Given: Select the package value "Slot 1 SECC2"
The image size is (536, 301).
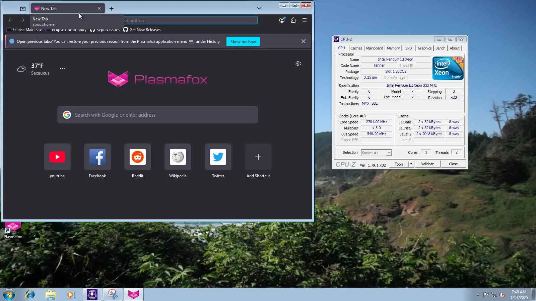Looking at the screenshot, I should 396,71.
